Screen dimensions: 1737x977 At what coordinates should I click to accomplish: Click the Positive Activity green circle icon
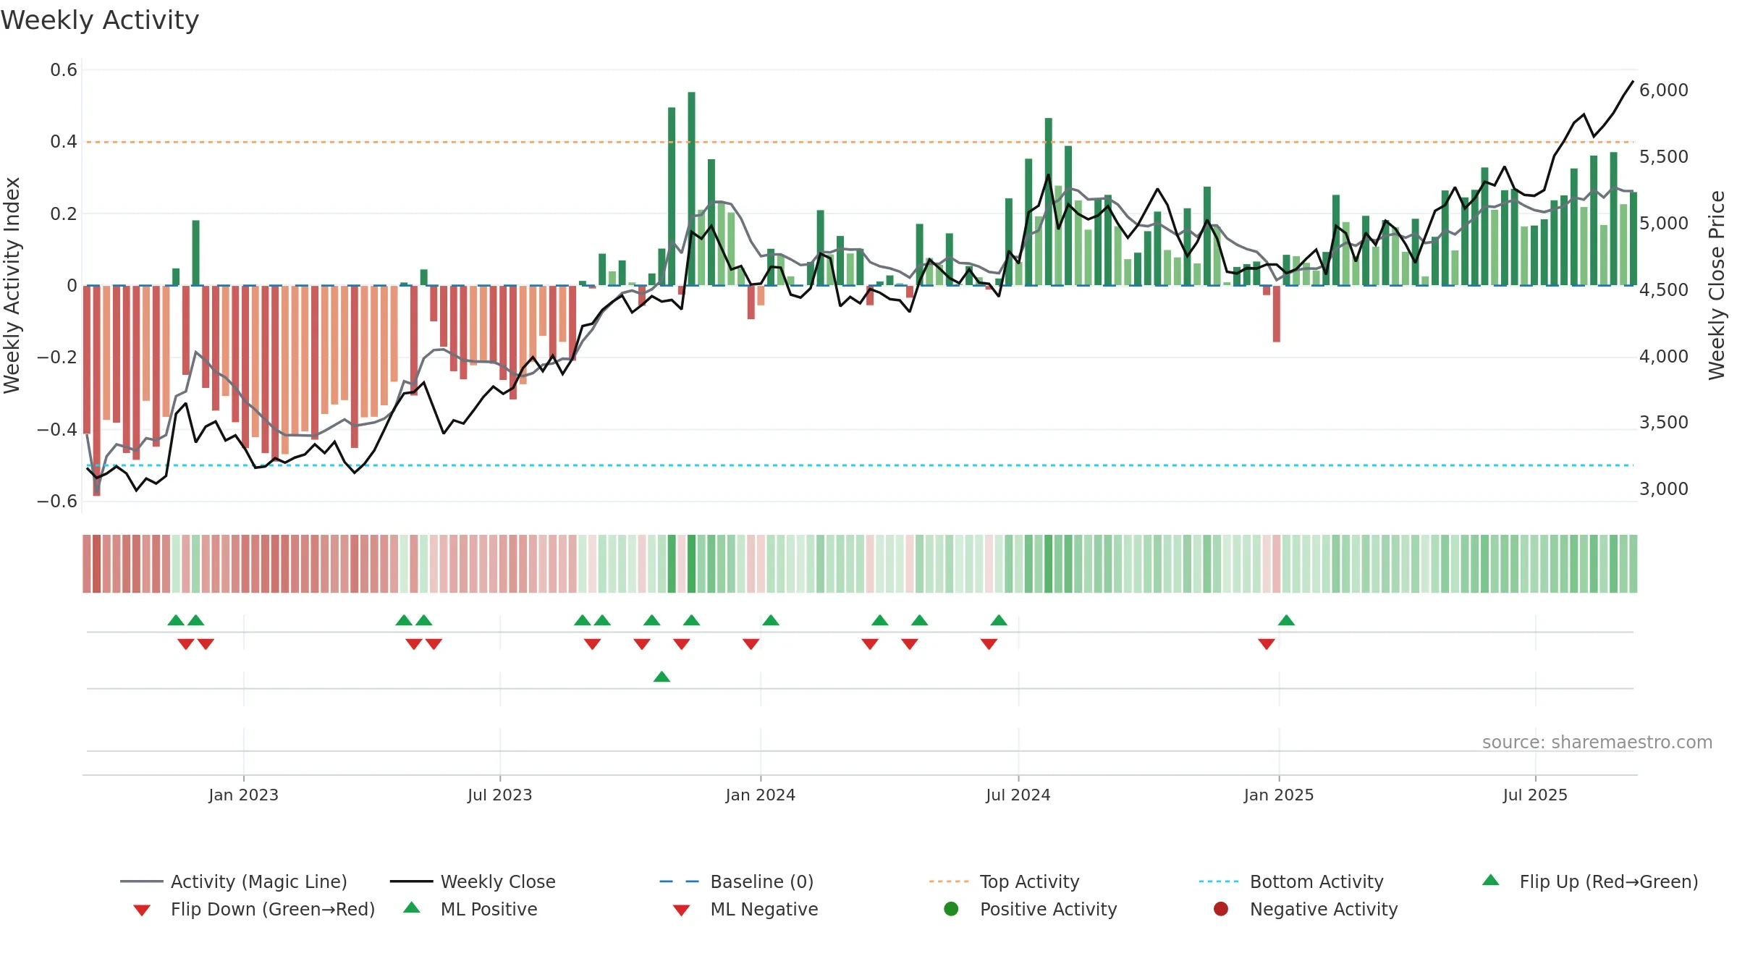tap(951, 909)
